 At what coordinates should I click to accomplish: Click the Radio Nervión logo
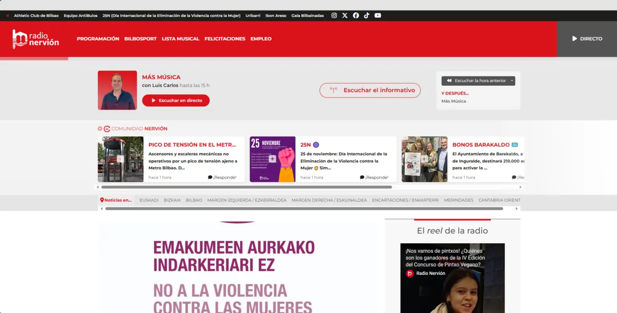pyautogui.click(x=36, y=38)
